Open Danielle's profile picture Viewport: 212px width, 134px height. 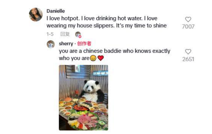coord(36,15)
